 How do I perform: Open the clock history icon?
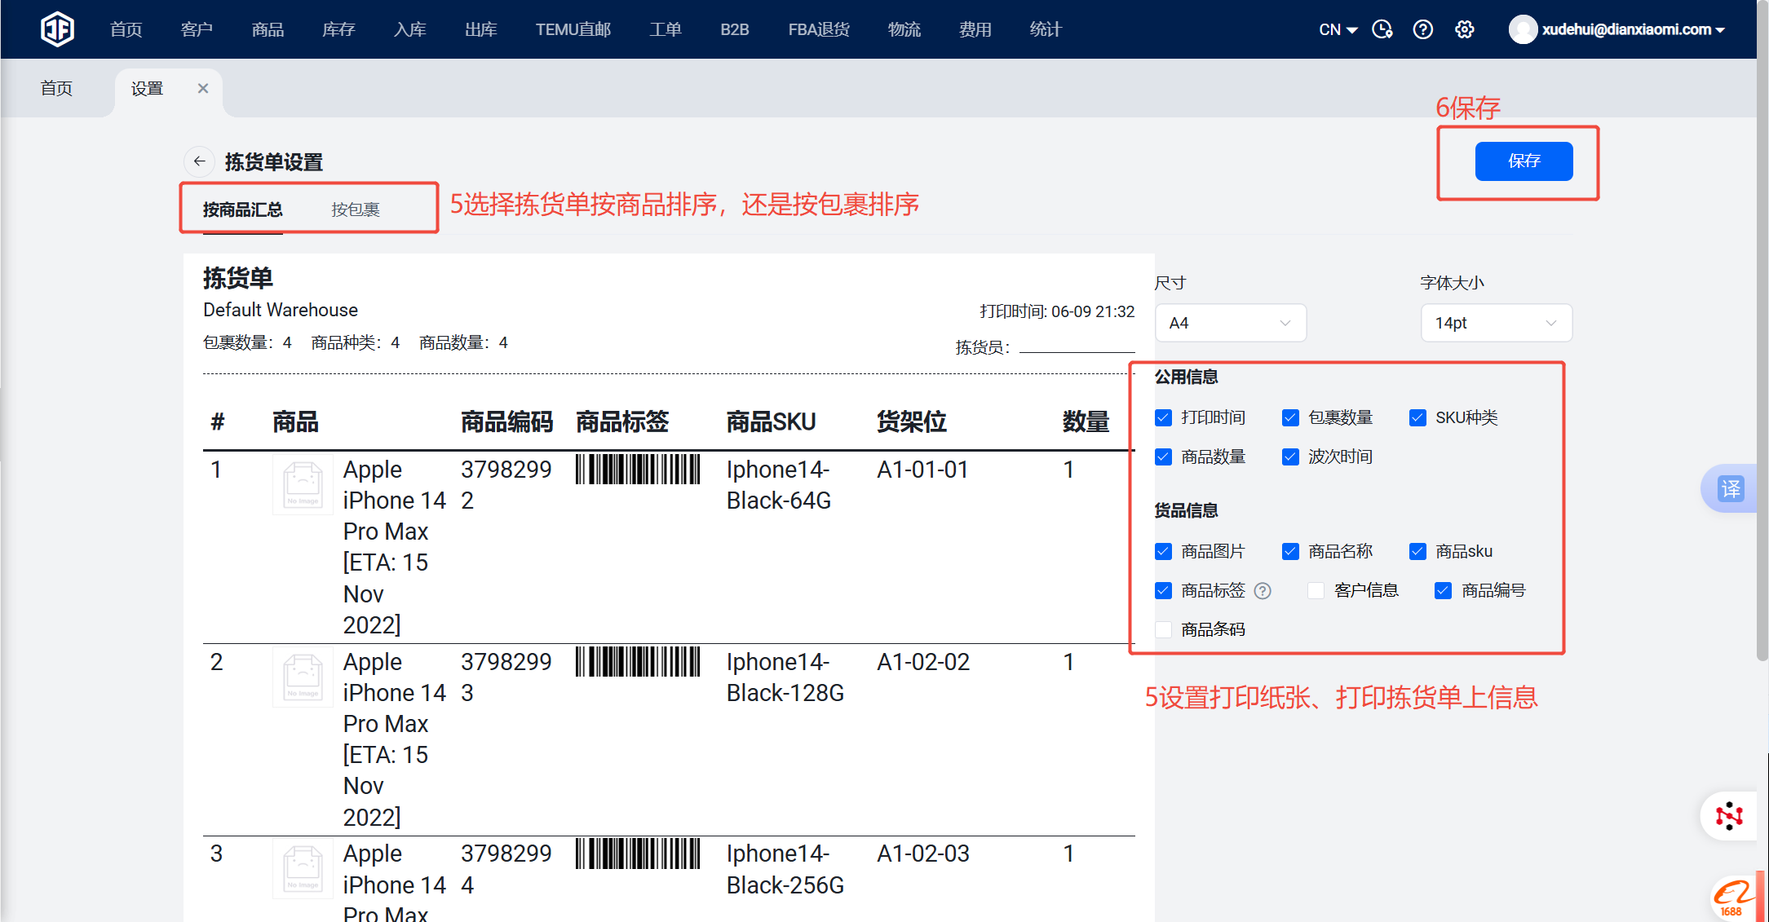click(x=1382, y=29)
